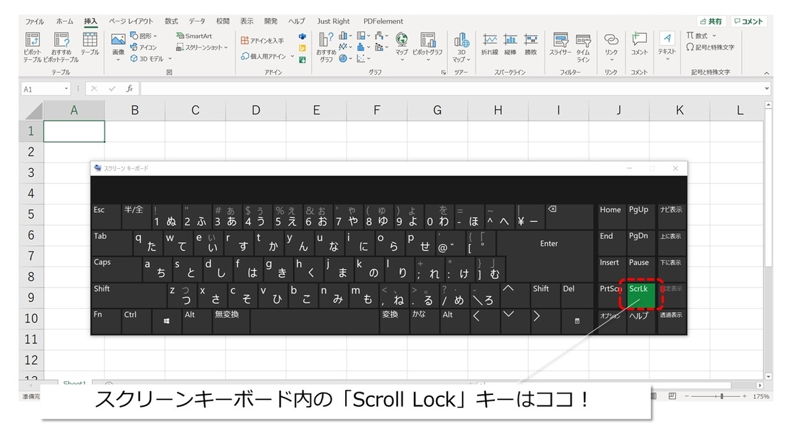Toggle the かな key on on-screen keyboard
Viewport: 792px width, 445px height.
pyautogui.click(x=424, y=322)
